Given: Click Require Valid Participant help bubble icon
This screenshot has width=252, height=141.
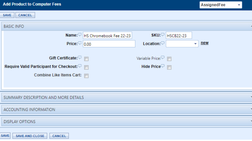Looking at the screenshot, I should click(80, 66).
